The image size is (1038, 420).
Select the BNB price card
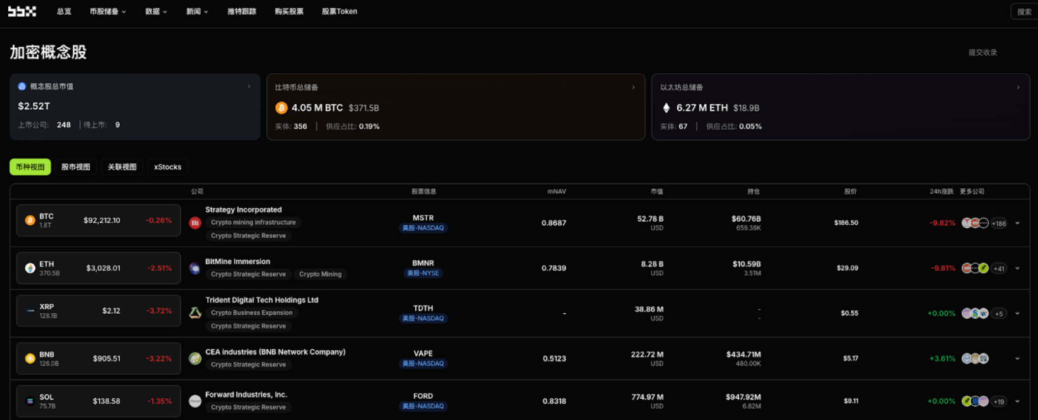click(x=99, y=359)
